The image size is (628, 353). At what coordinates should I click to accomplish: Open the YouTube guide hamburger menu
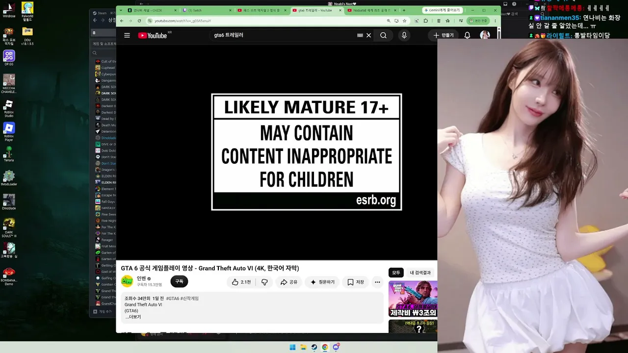[x=127, y=35]
